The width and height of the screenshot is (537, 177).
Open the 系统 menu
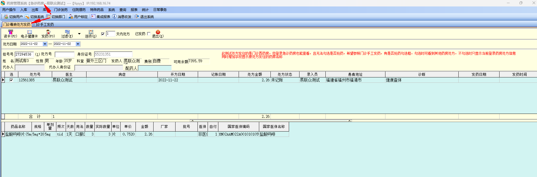point(112,10)
